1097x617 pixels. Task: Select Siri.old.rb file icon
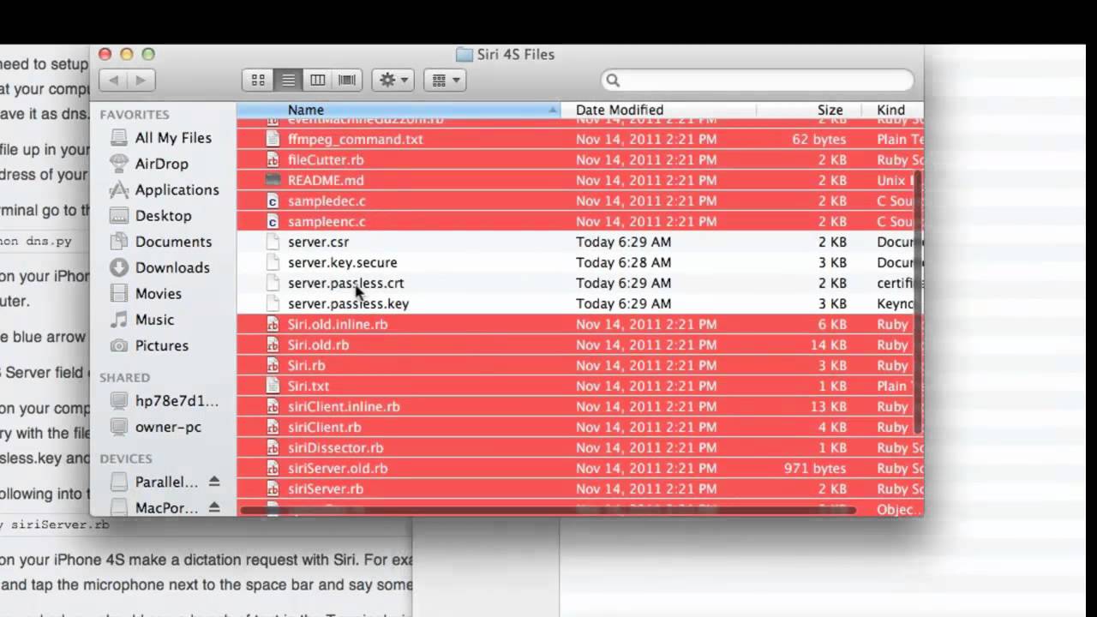pos(273,344)
